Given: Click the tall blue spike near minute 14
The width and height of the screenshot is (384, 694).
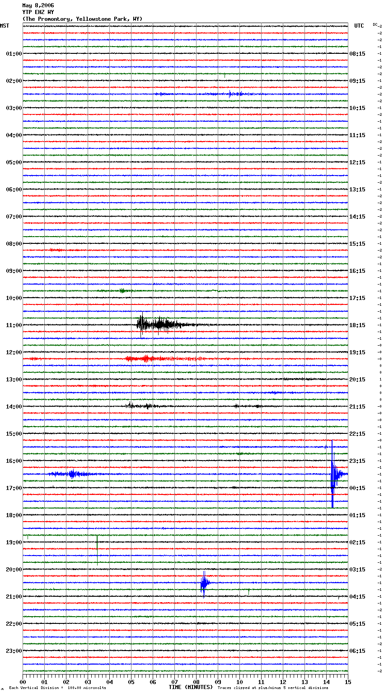Looking at the screenshot, I should (332, 474).
